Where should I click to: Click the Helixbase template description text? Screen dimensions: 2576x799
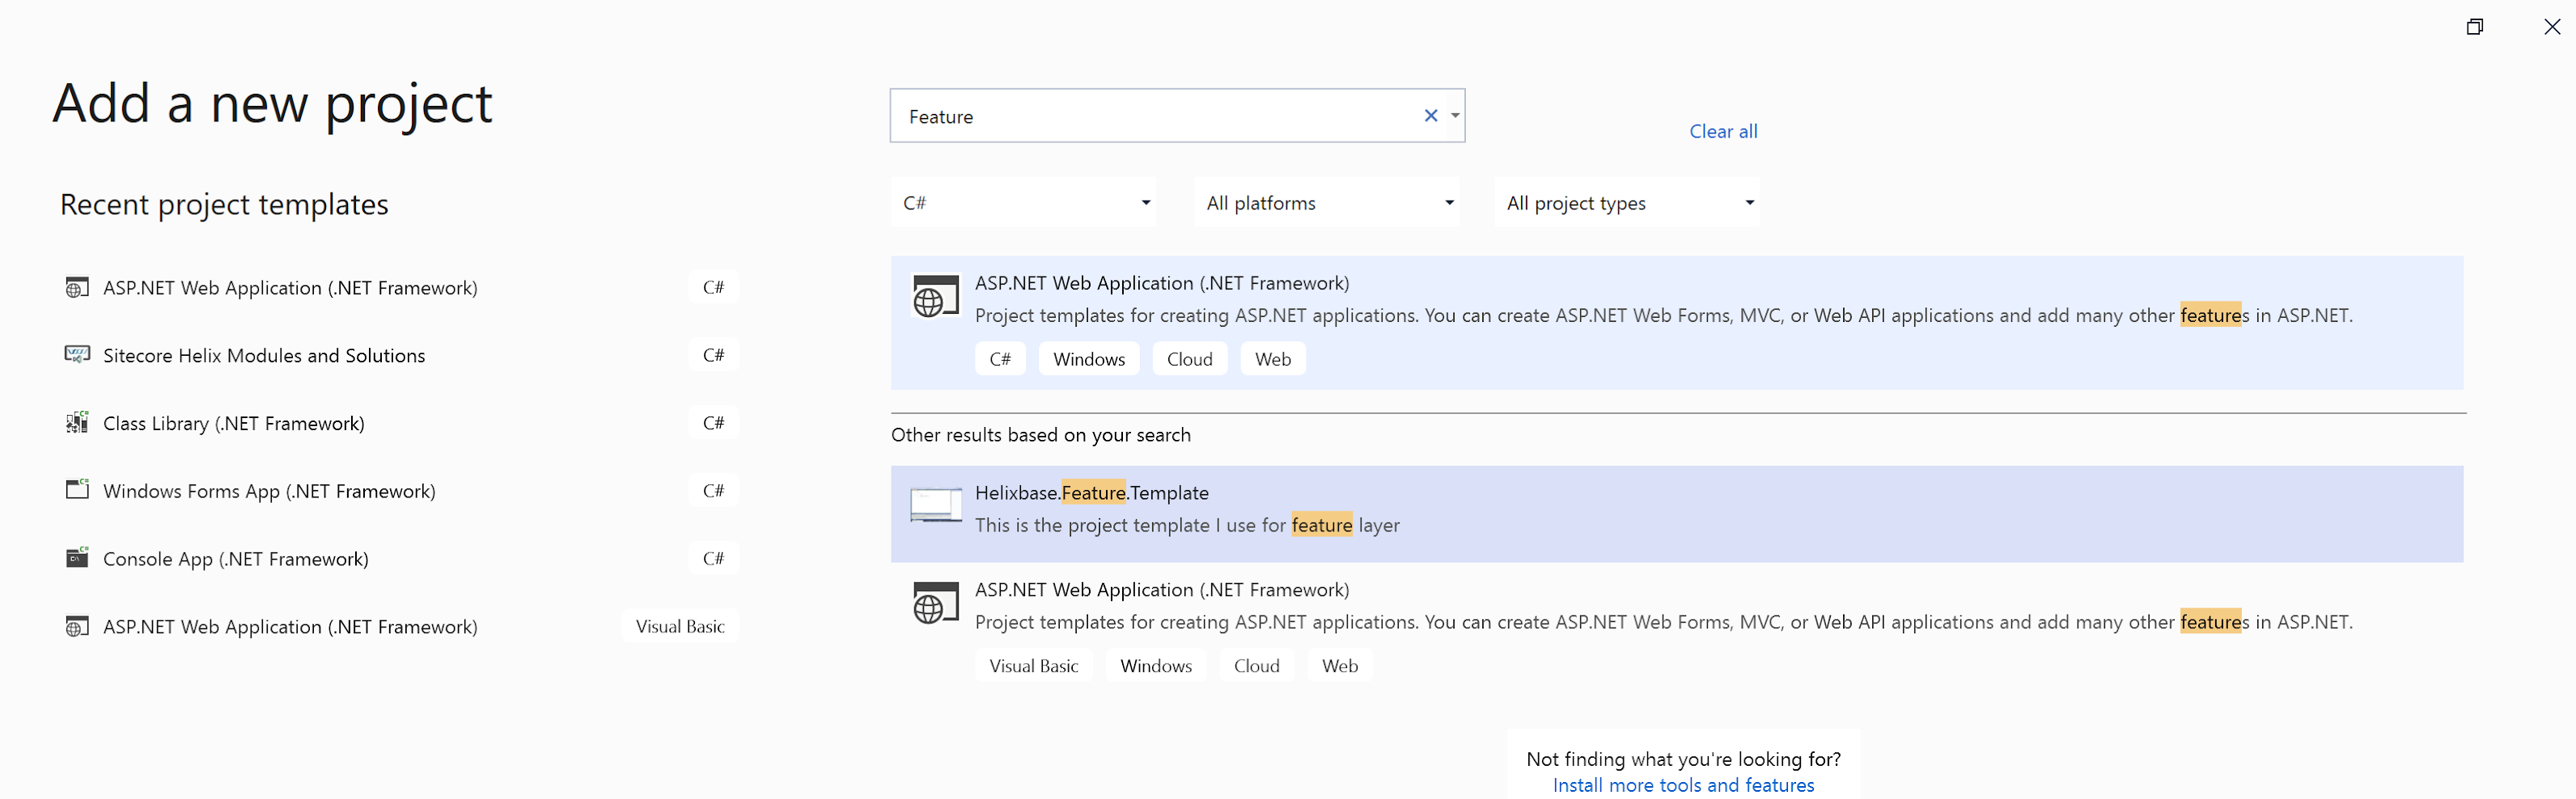point(1187,526)
